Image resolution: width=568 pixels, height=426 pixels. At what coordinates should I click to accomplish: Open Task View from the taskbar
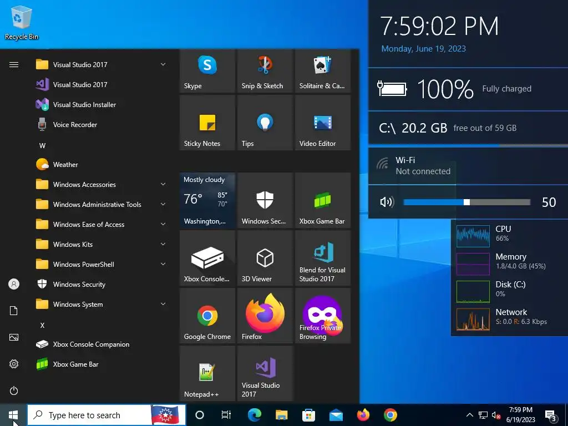[x=226, y=415]
